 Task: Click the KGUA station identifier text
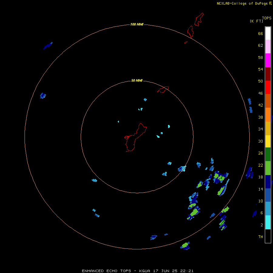[x=145, y=271]
